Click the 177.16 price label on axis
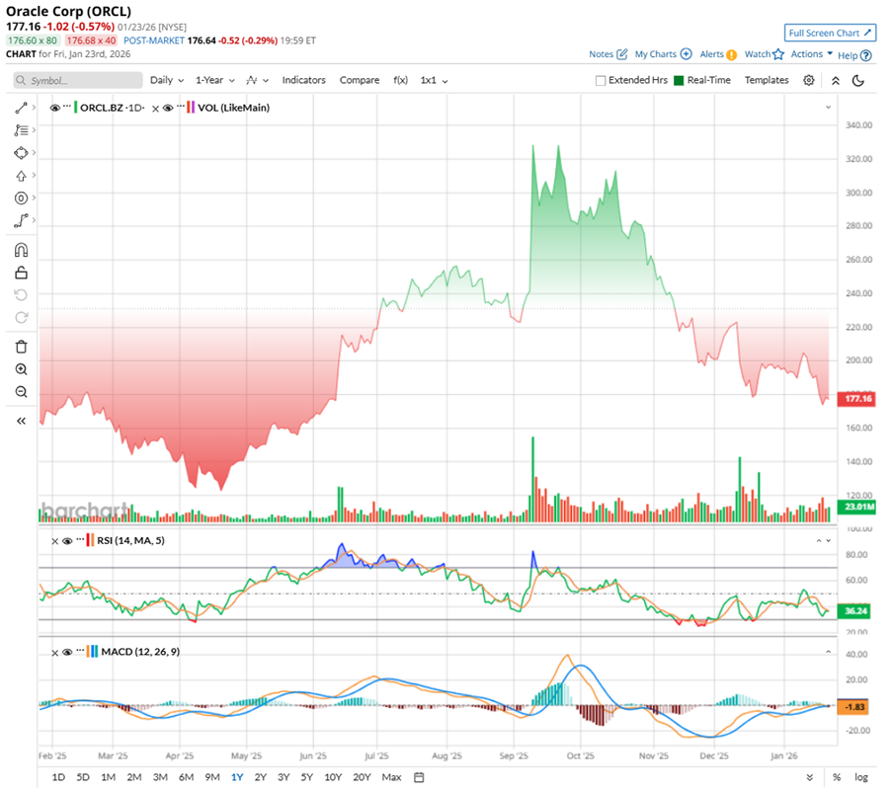Viewport: 891px width, 794px height. point(857,399)
